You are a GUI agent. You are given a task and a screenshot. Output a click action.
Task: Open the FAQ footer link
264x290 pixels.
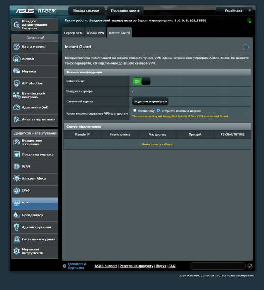coord(172,266)
